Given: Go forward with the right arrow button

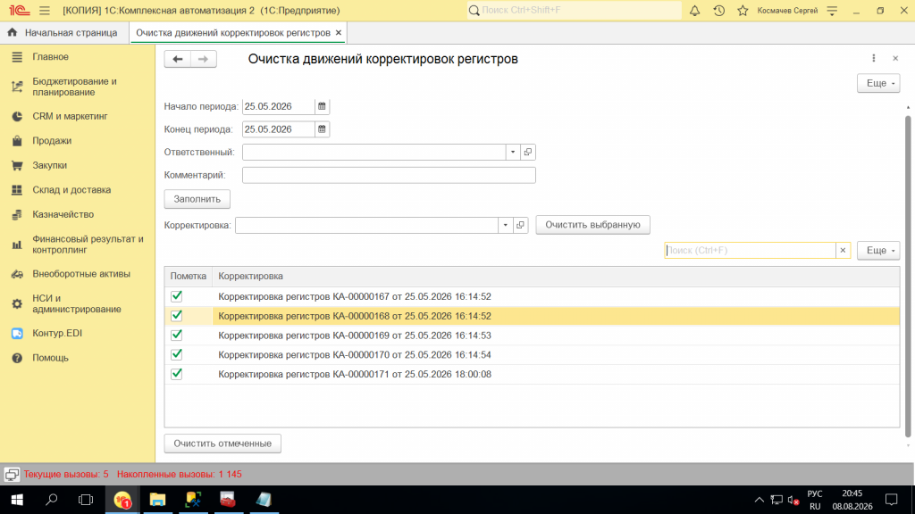Looking at the screenshot, I should (x=203, y=59).
